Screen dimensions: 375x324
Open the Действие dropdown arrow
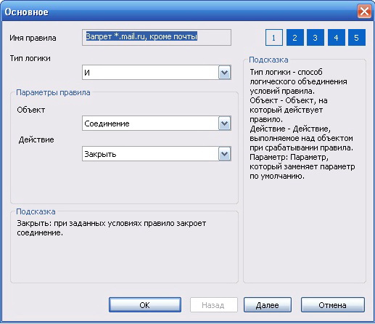point(225,154)
